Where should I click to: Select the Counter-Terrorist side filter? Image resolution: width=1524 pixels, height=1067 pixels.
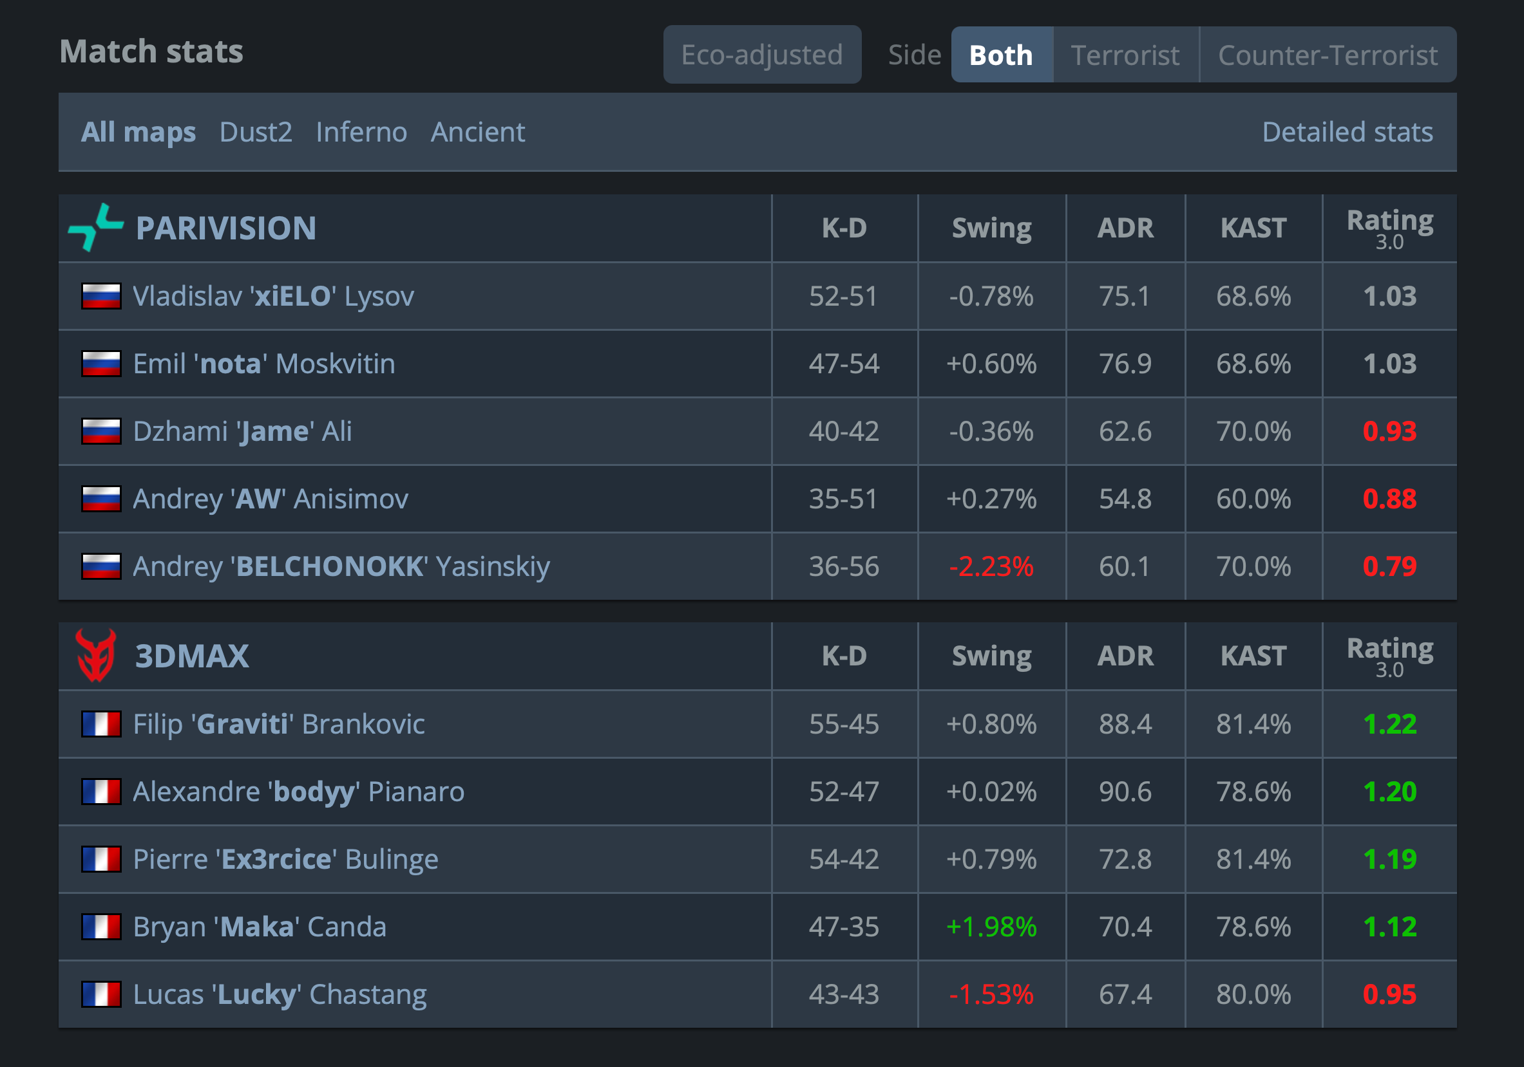click(1328, 55)
